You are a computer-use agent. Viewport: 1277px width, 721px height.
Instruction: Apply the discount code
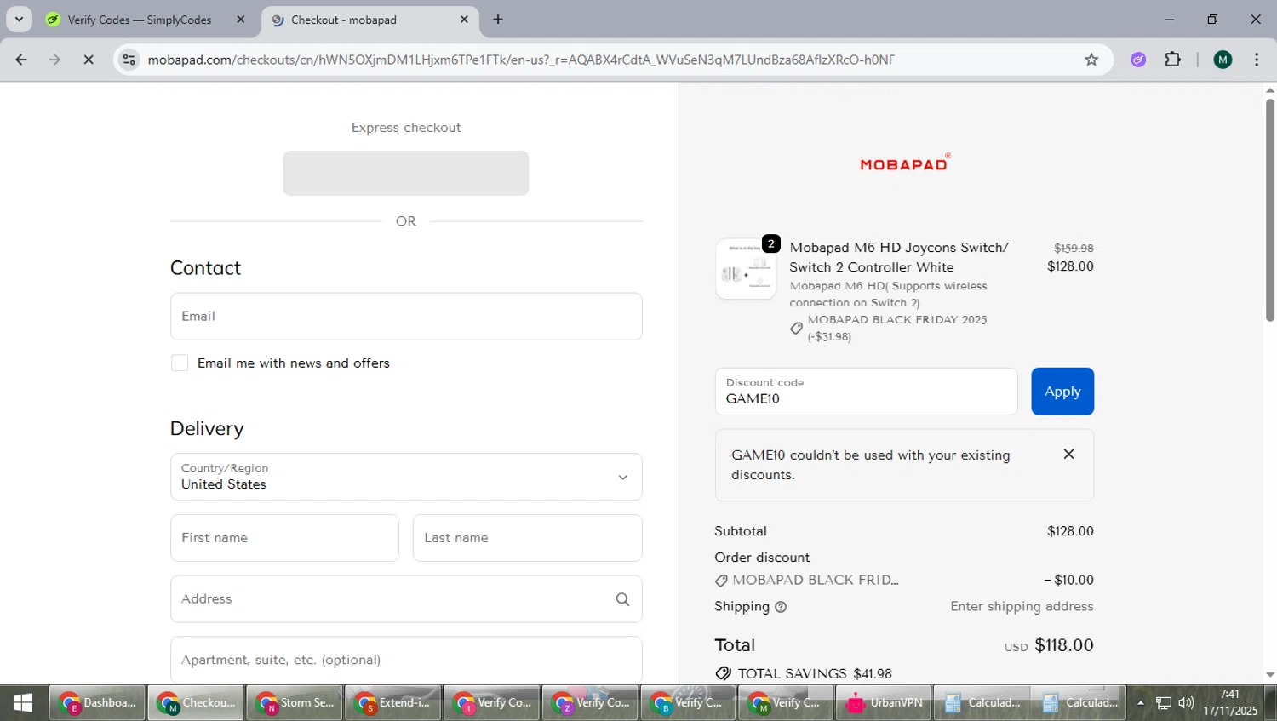coord(1062,392)
